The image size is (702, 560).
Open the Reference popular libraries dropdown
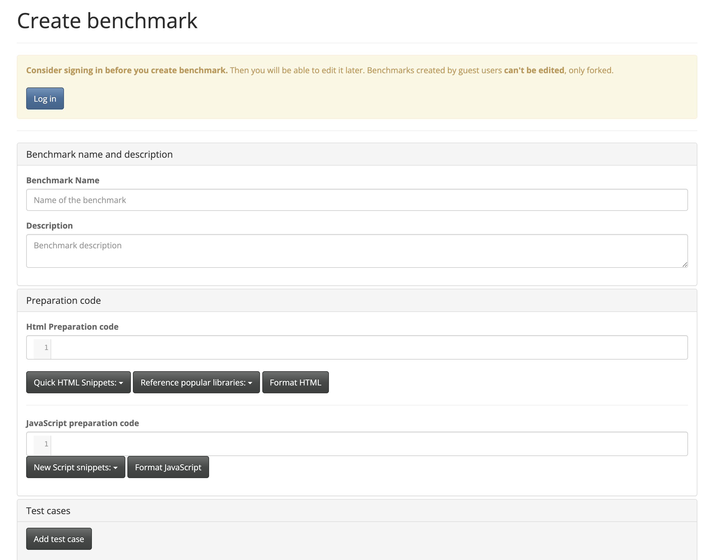[196, 383]
